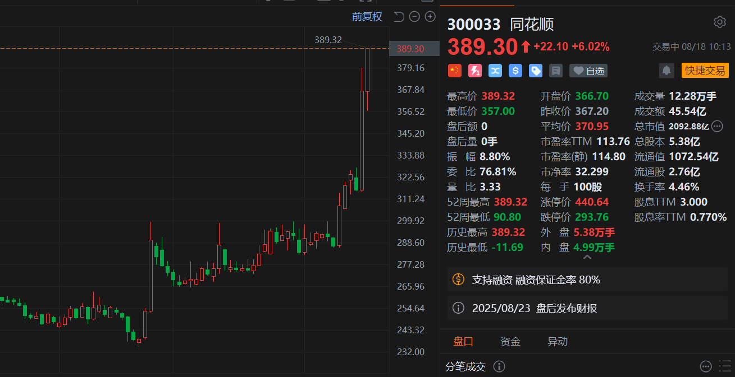Reset chart with the undo arrow icon

coord(399,17)
